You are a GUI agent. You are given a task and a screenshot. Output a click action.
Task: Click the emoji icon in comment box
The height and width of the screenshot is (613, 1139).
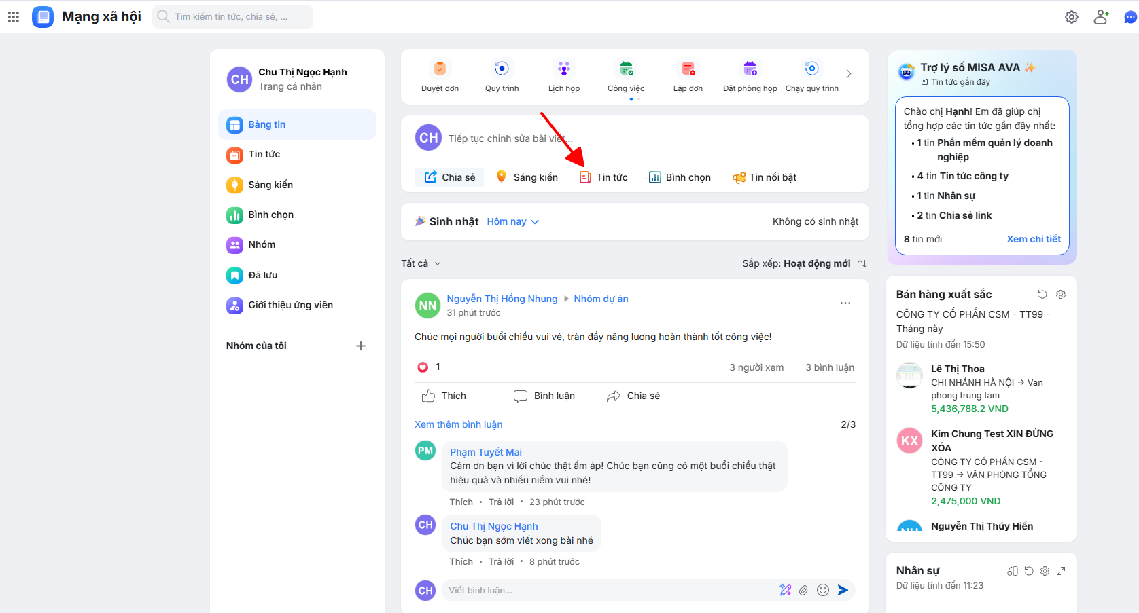[x=823, y=590]
